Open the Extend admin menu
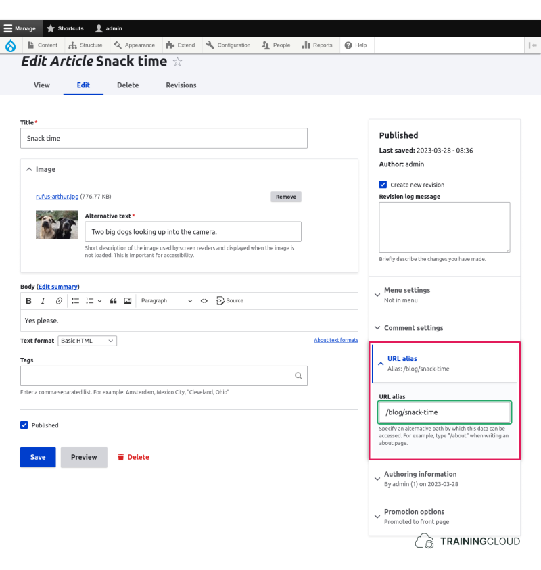Viewport: 541px width, 570px height. [181, 45]
